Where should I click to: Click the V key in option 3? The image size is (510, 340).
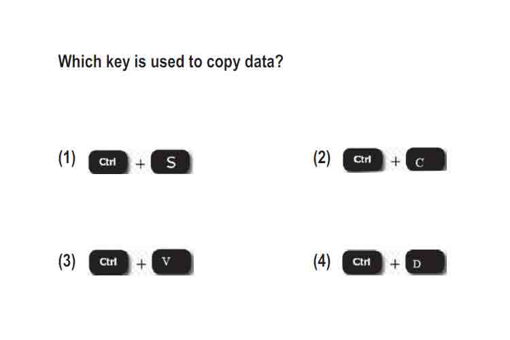pyautogui.click(x=172, y=262)
